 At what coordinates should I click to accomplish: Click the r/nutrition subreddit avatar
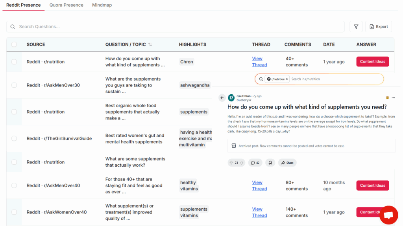point(231,97)
